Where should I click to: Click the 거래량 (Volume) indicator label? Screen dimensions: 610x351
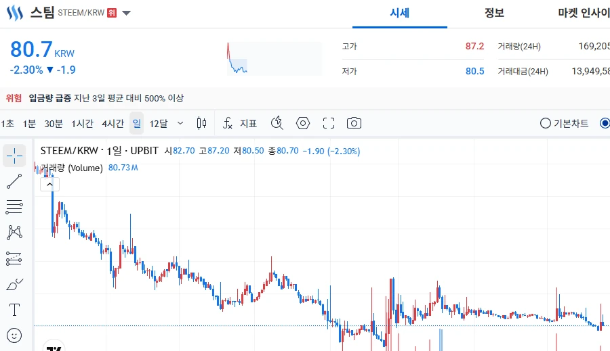72,168
